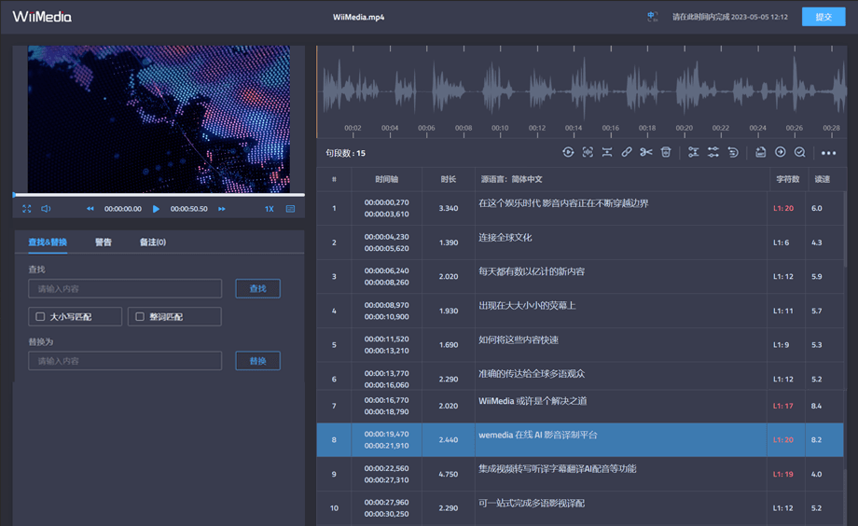Click the WiiMedia logo
This screenshot has height=526, width=858.
[42, 17]
